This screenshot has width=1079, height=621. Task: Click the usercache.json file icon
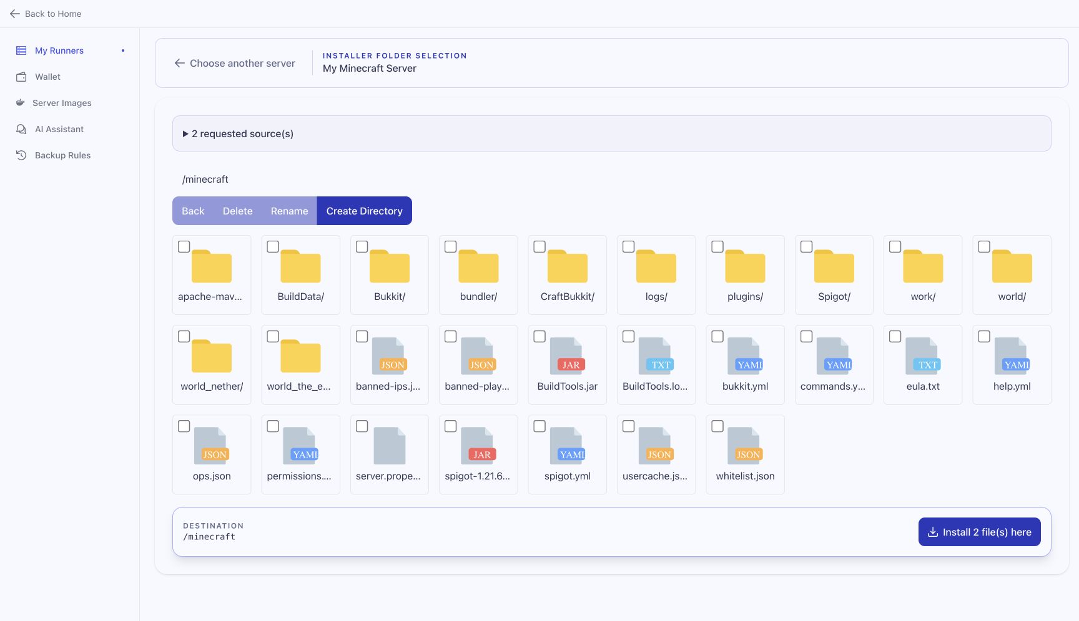[x=656, y=446]
